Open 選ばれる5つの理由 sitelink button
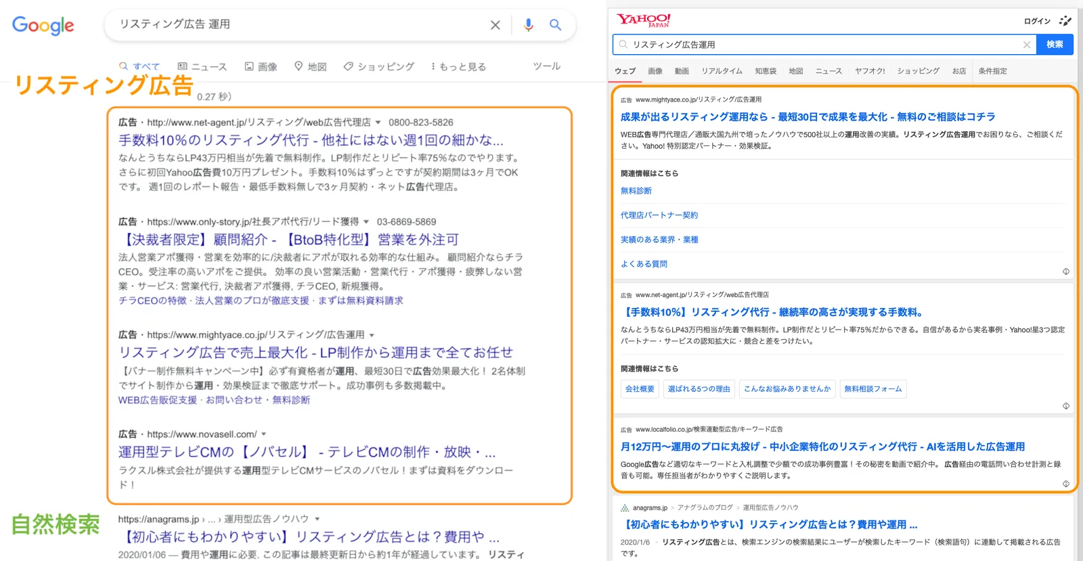Image resolution: width=1083 pixels, height=561 pixels. coord(699,389)
